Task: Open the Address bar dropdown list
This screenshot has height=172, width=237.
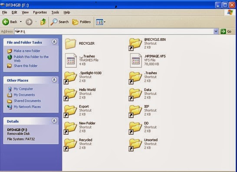Action: (x=216, y=31)
